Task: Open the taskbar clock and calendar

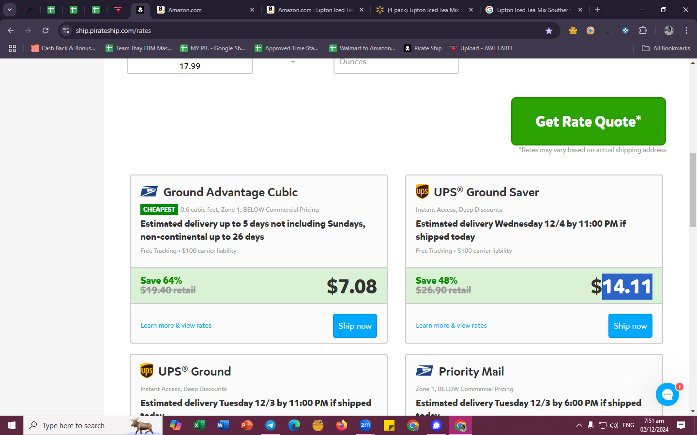Action: (x=654, y=425)
